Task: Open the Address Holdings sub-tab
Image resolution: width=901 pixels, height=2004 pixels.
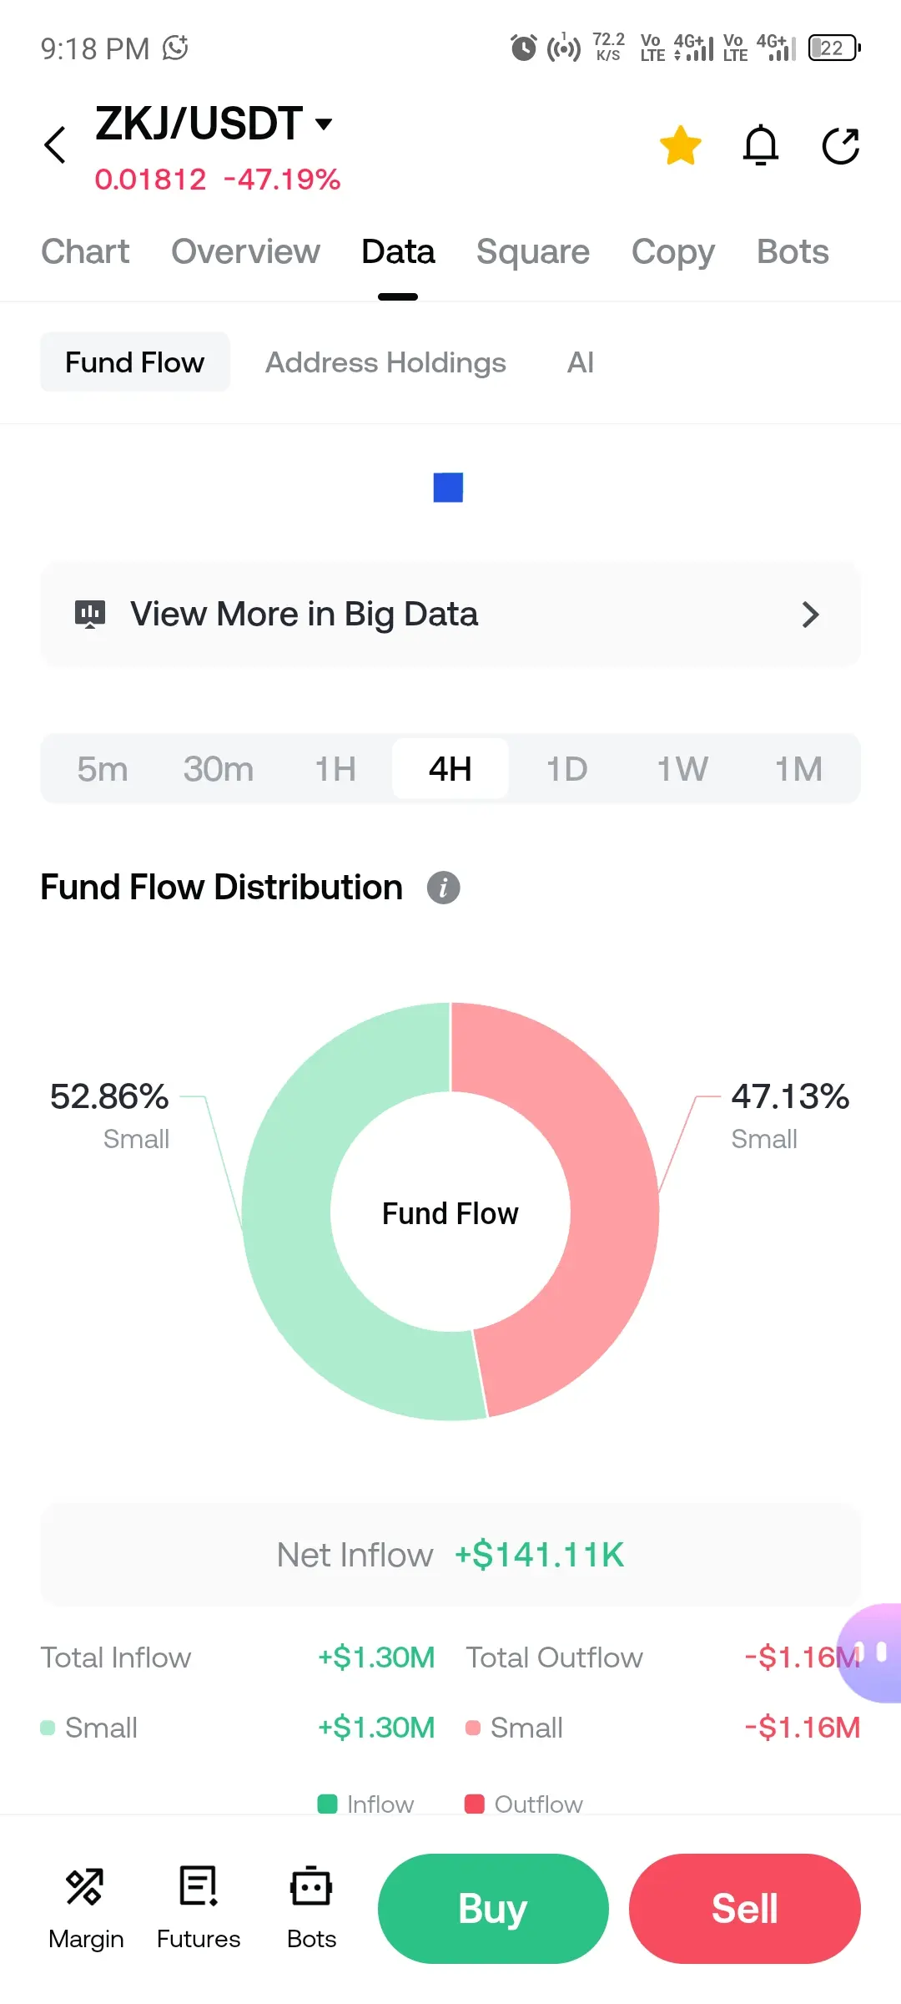Action: pos(385,362)
